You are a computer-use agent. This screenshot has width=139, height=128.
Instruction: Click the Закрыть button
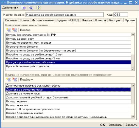131,125
